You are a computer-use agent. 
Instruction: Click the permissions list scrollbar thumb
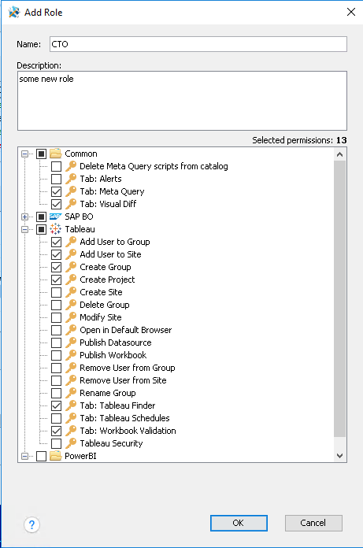point(339,299)
